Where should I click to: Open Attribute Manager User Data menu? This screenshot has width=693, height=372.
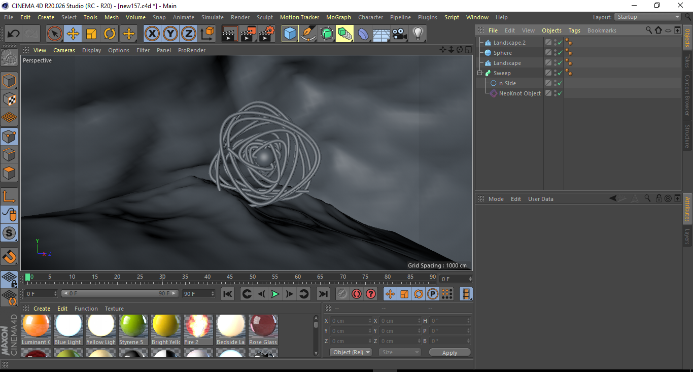pyautogui.click(x=540, y=199)
